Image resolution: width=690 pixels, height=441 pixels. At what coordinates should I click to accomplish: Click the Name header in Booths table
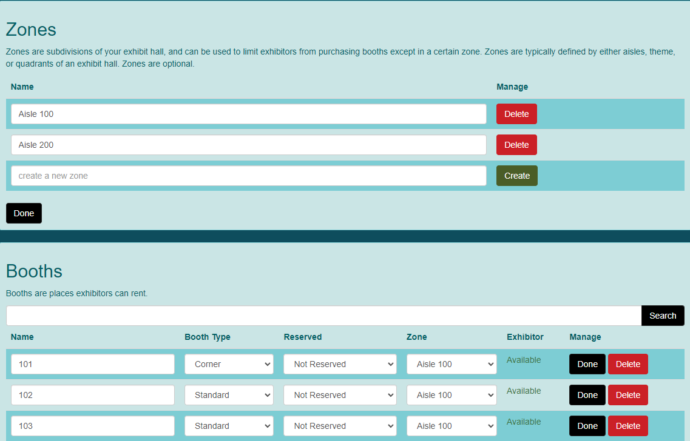(x=22, y=337)
